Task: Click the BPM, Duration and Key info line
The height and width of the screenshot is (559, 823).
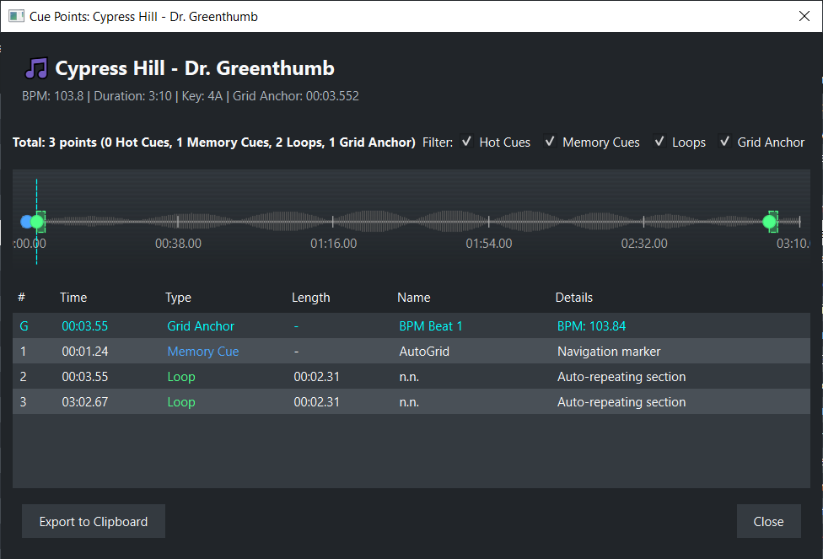Action: click(x=191, y=96)
